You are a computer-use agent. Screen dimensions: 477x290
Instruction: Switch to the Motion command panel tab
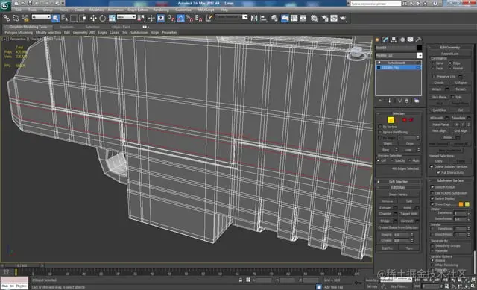[402, 40]
